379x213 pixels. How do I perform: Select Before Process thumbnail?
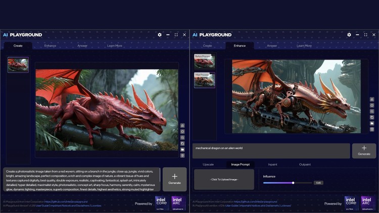click(x=205, y=62)
